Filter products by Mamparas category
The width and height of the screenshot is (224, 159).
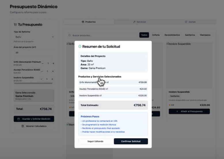click(205, 35)
